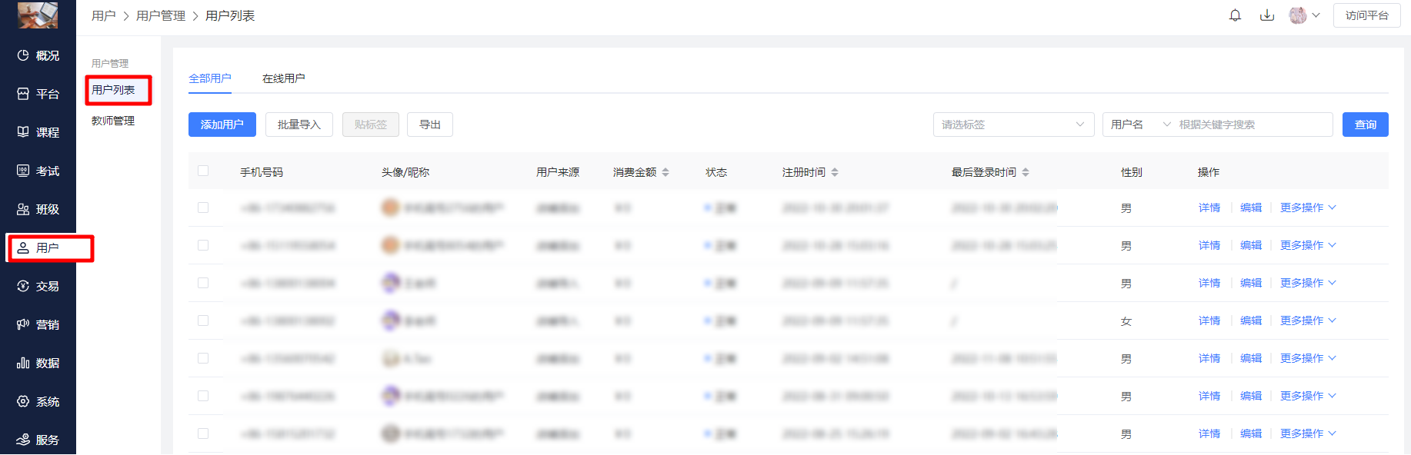This screenshot has height=455, width=1411.
Task: Sort by 消费金额 column arrows
Action: click(x=665, y=172)
